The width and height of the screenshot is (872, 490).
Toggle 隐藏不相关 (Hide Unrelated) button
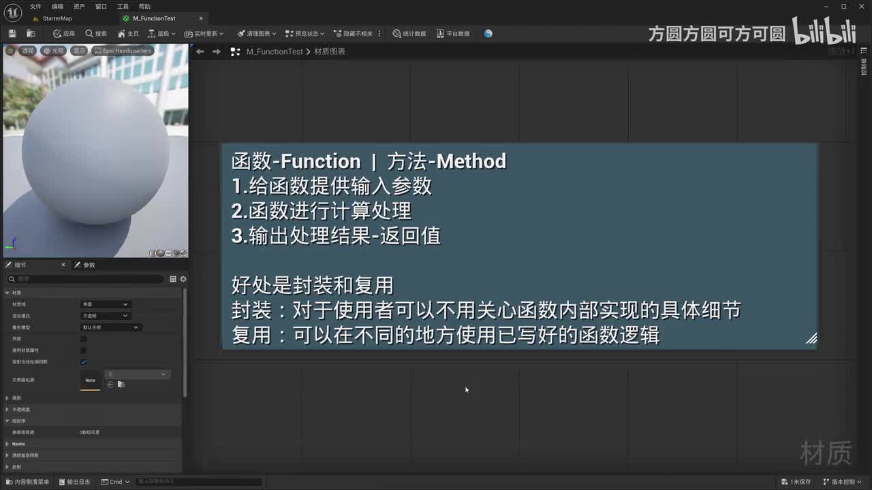353,33
